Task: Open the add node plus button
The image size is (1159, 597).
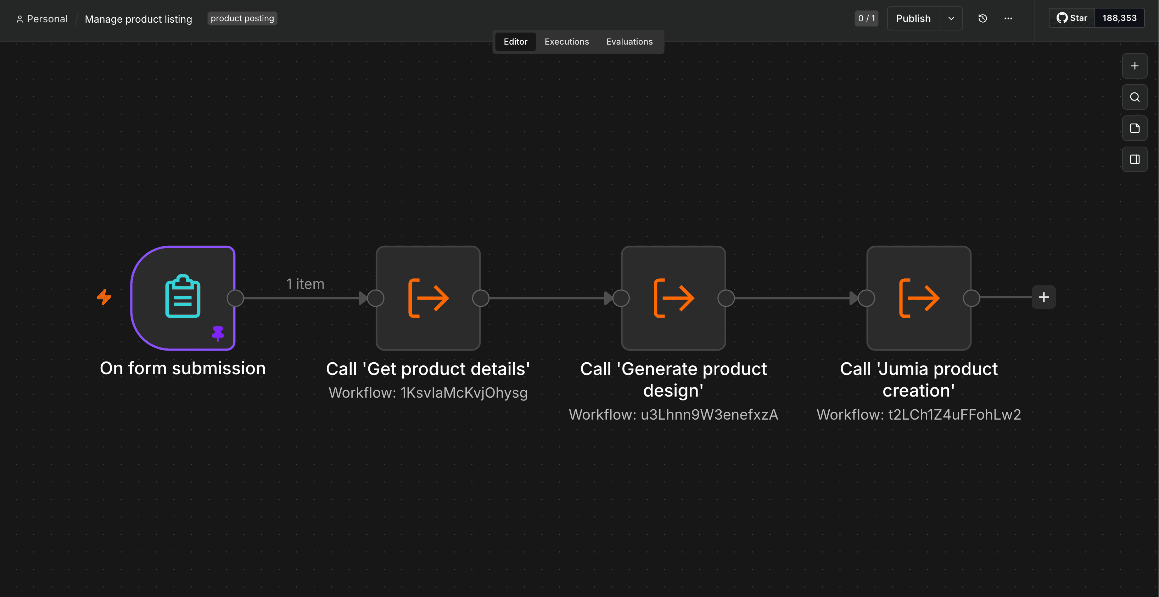Action: pyautogui.click(x=1134, y=66)
